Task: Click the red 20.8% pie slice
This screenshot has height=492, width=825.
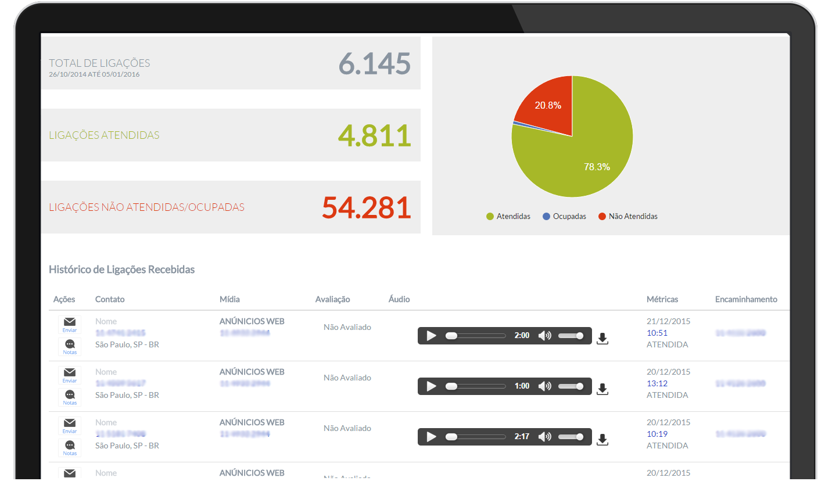Action: (548, 106)
